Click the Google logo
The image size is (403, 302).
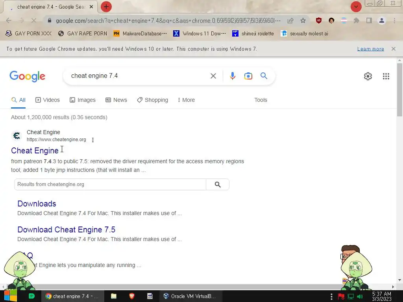(x=28, y=76)
